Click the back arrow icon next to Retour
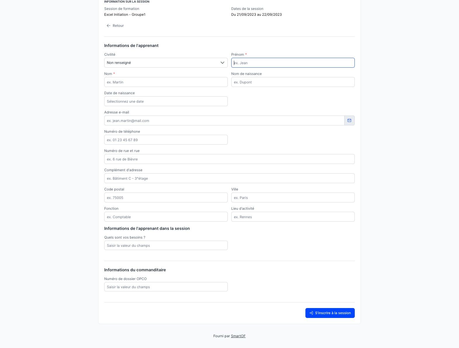This screenshot has width=459, height=348. 109,26
